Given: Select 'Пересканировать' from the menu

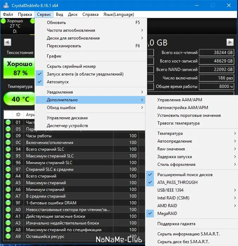Looking at the screenshot, I should [x=90, y=46].
